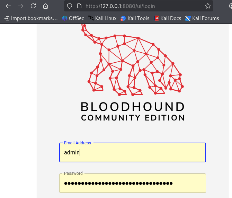Viewport: 232px width, 198px height.
Task: Click the BLOODHOUND title text
Action: 133,107
